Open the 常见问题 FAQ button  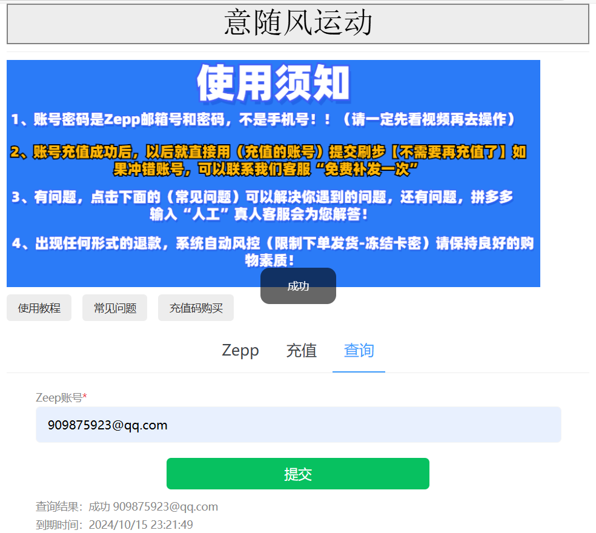pyautogui.click(x=115, y=308)
